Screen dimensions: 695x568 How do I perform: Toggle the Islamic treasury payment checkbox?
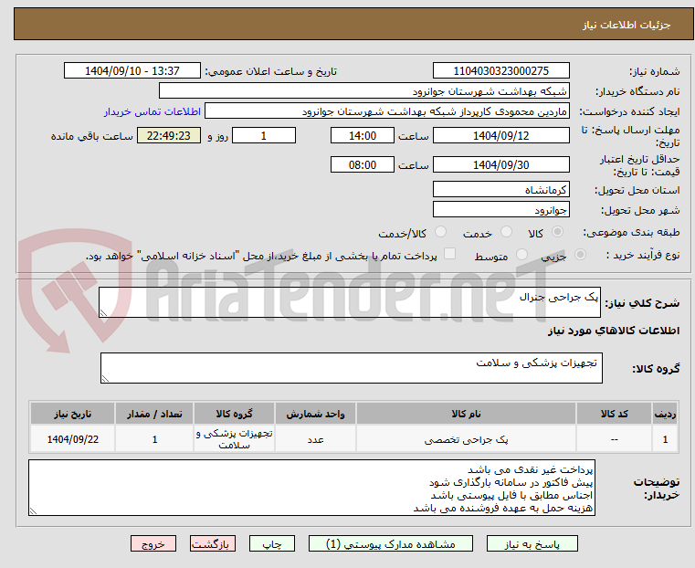click(x=449, y=254)
